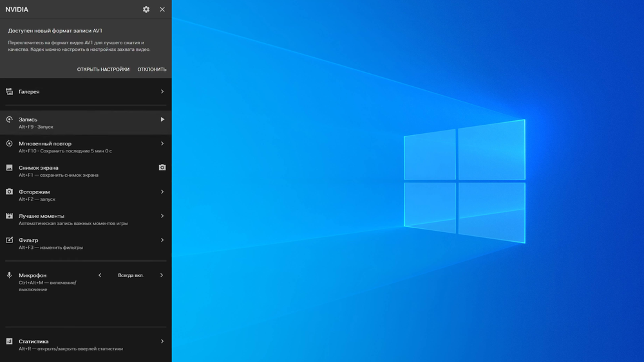Viewport: 644px width, 362px height.
Task: Switch microphone mode to next option
Action: (x=162, y=275)
